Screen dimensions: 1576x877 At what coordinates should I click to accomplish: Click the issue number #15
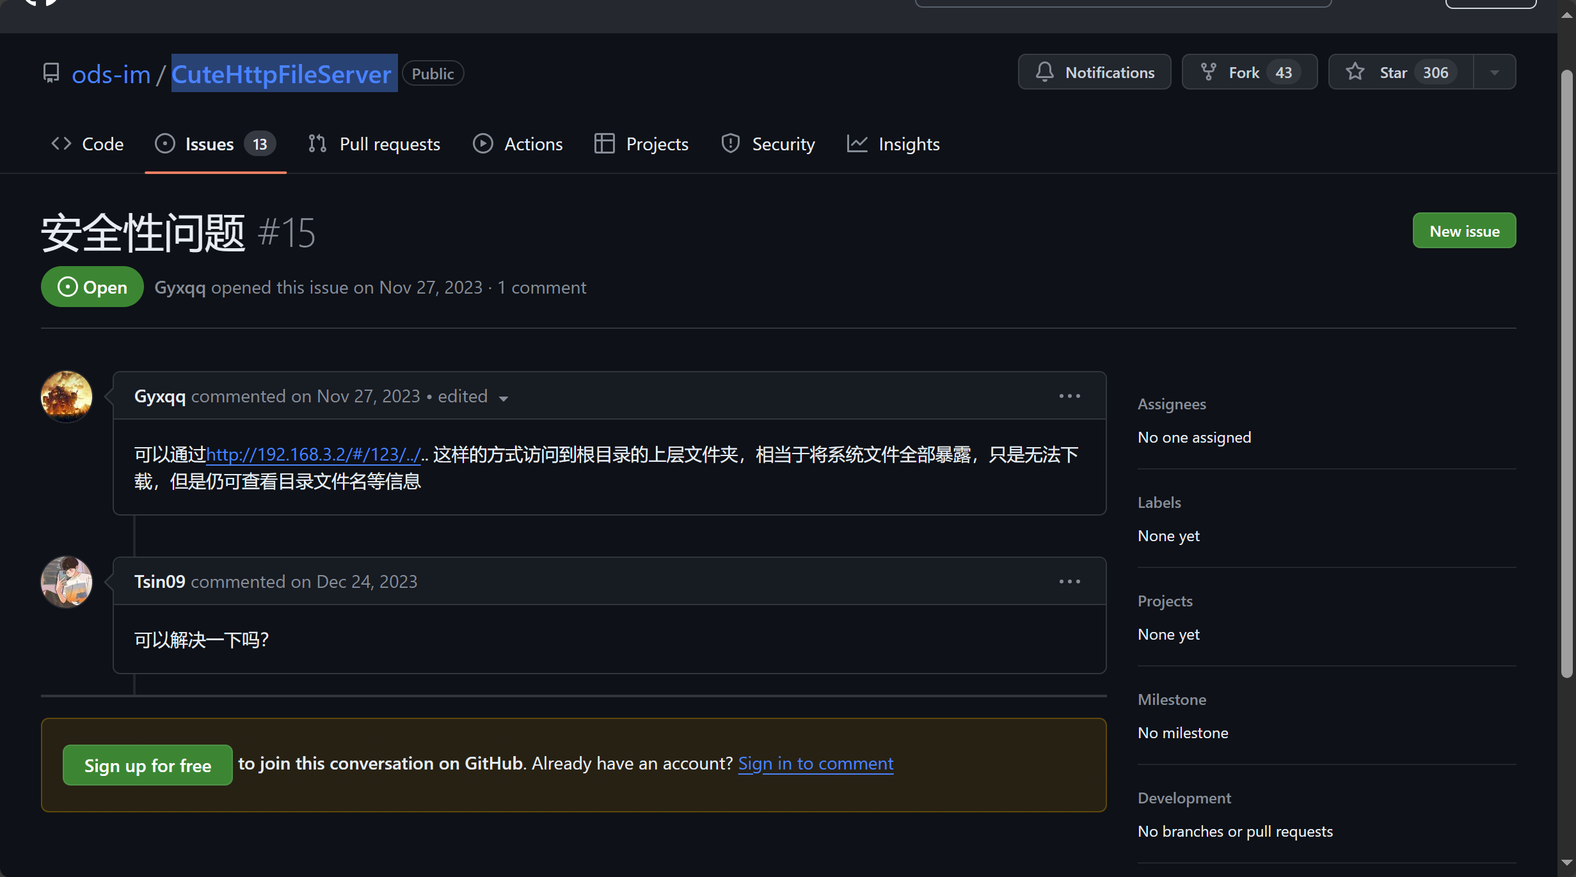point(287,232)
